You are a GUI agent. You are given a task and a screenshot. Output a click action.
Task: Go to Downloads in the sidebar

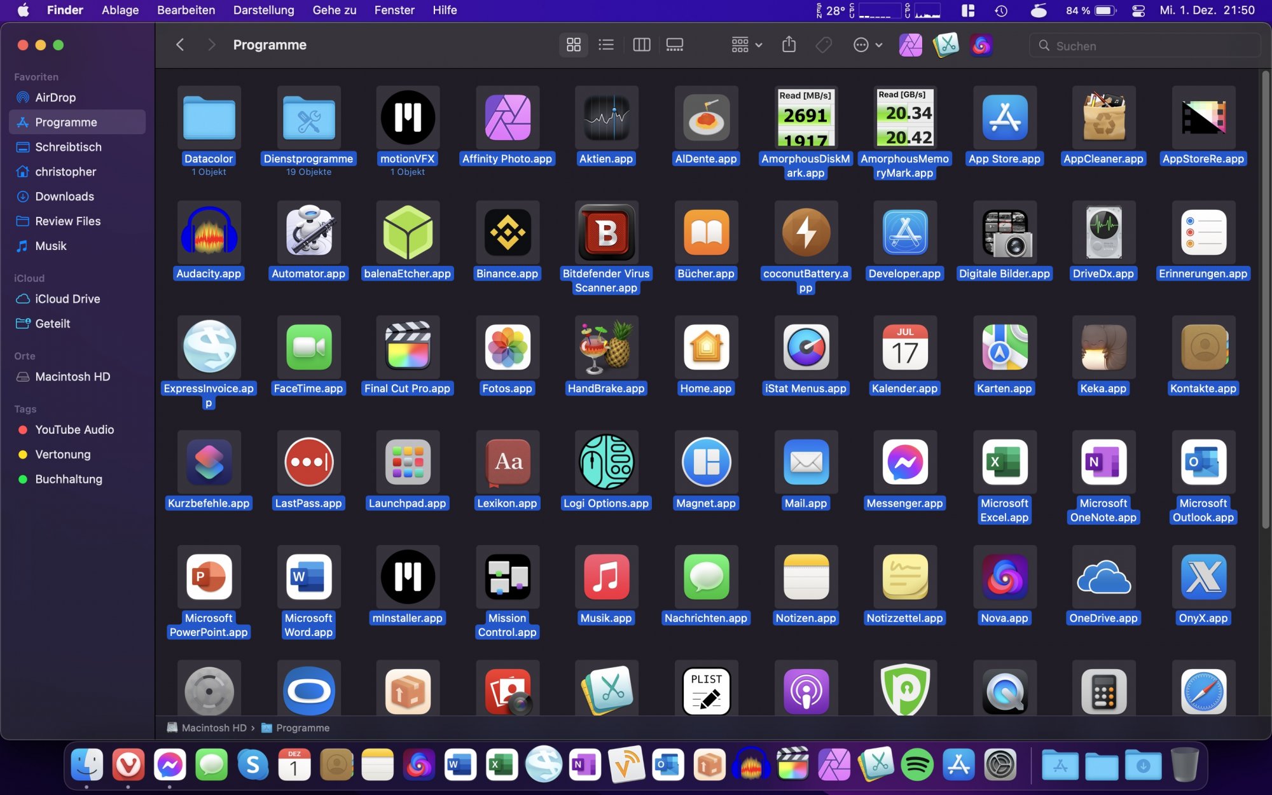tap(64, 197)
